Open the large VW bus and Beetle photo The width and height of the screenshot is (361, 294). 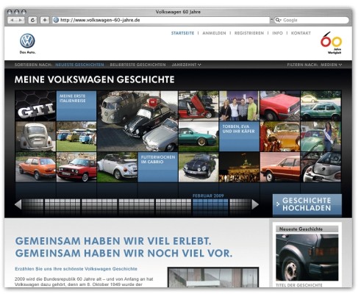point(137,121)
